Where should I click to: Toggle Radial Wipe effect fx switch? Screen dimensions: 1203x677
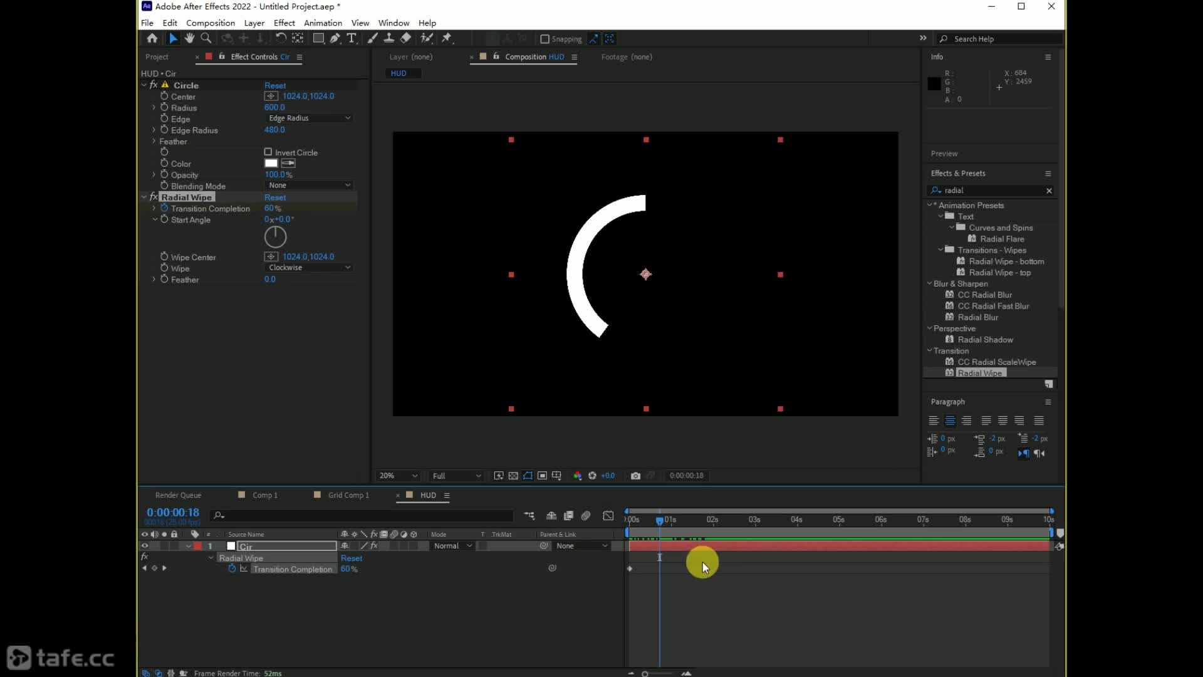(154, 197)
